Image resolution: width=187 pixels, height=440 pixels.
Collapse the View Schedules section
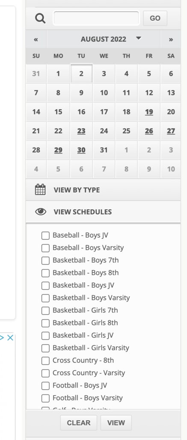coord(103,212)
